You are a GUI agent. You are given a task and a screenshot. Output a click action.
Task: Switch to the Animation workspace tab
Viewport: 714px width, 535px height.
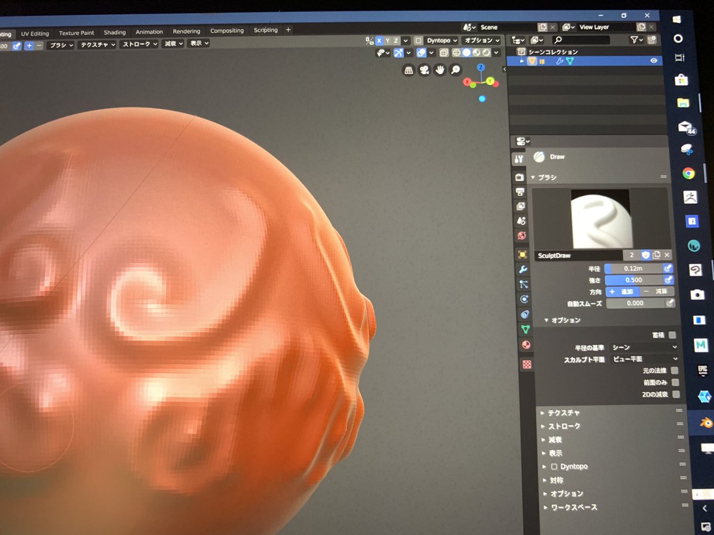pyautogui.click(x=149, y=32)
